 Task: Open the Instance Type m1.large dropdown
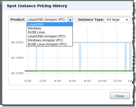point(117,20)
